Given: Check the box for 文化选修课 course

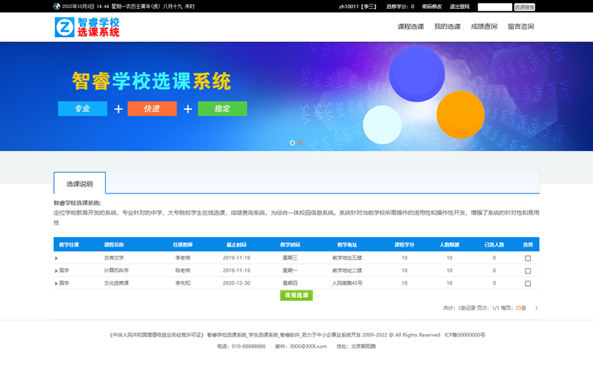Looking at the screenshot, I should tap(528, 283).
